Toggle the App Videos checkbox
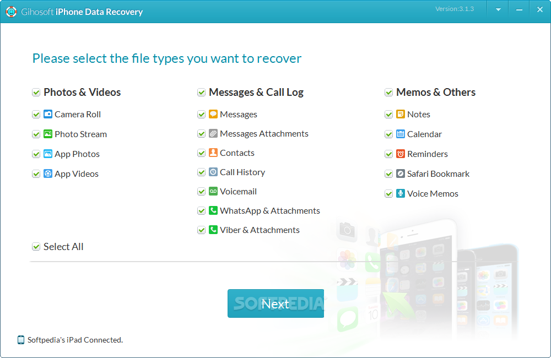 click(36, 174)
